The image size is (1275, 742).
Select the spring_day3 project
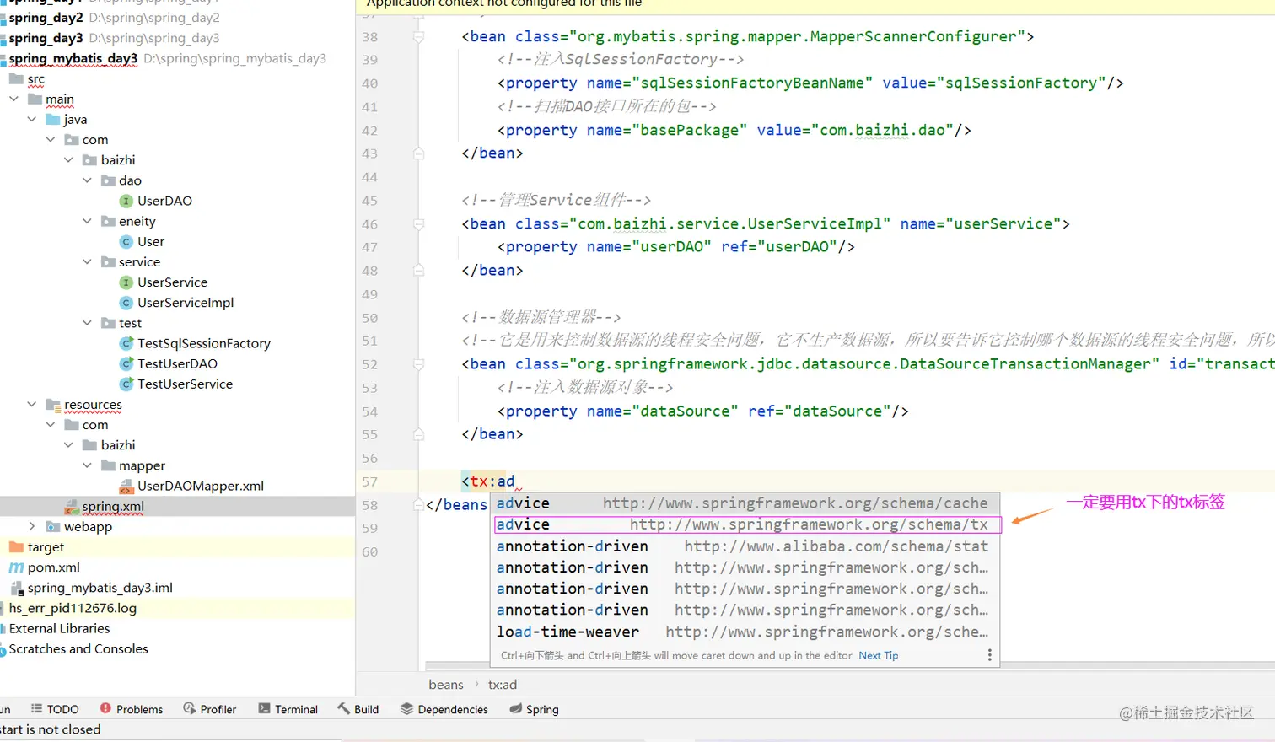point(46,38)
